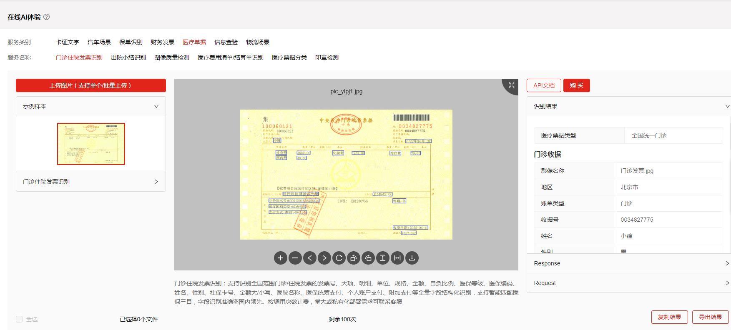Switch to the 出院小结识别 service
The width and height of the screenshot is (731, 330).
[128, 57]
